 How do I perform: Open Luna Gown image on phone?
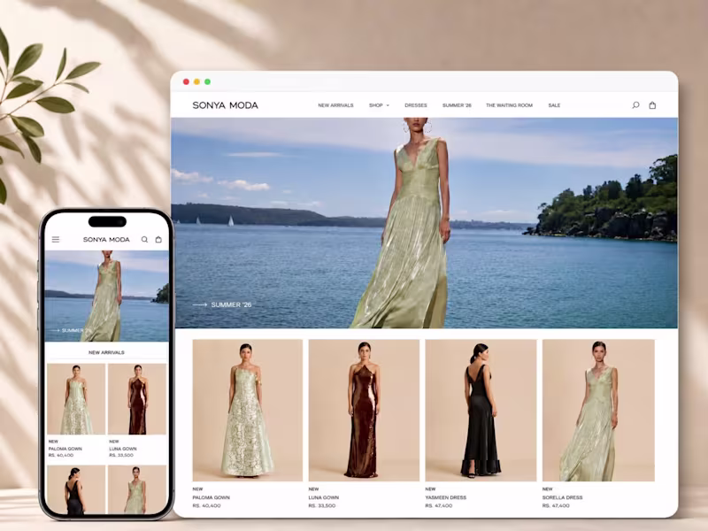coord(137,399)
